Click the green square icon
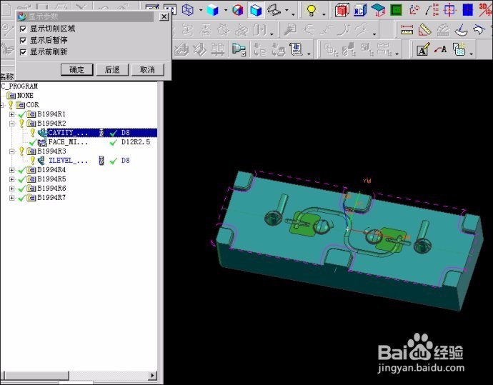 click(396, 10)
